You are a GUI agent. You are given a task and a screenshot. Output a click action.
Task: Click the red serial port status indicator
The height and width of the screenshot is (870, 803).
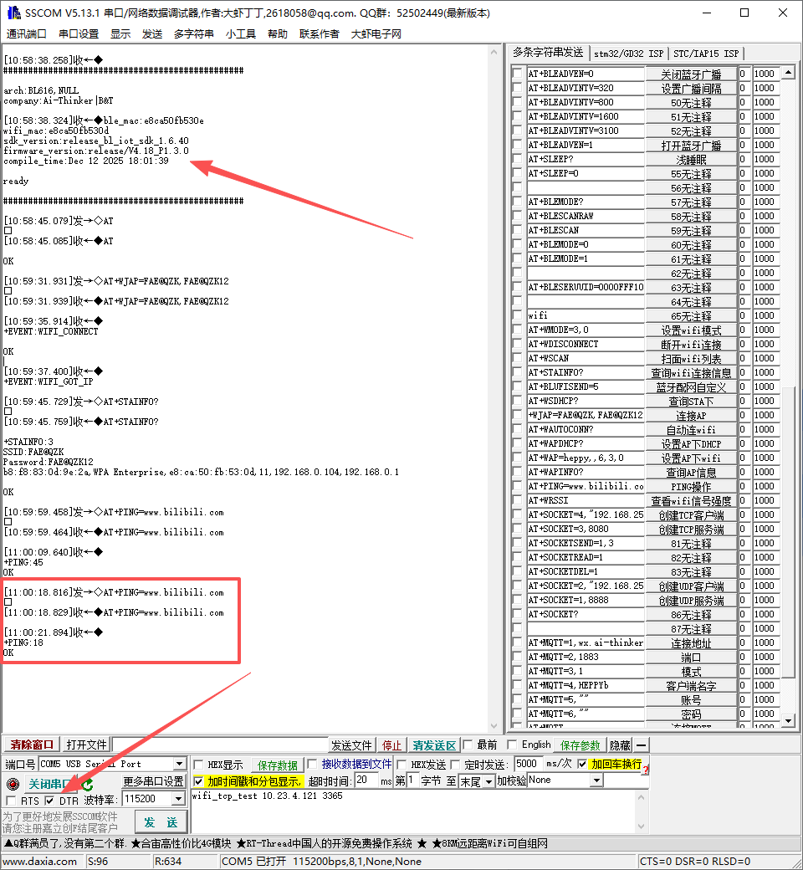13,784
